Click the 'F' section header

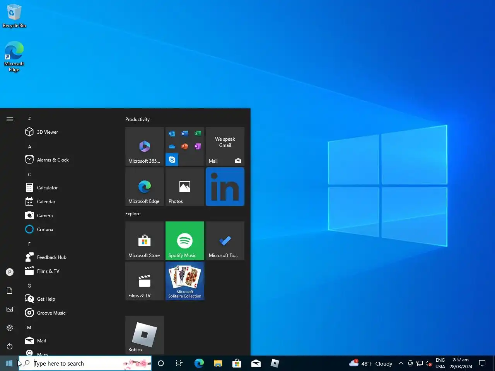tap(29, 244)
